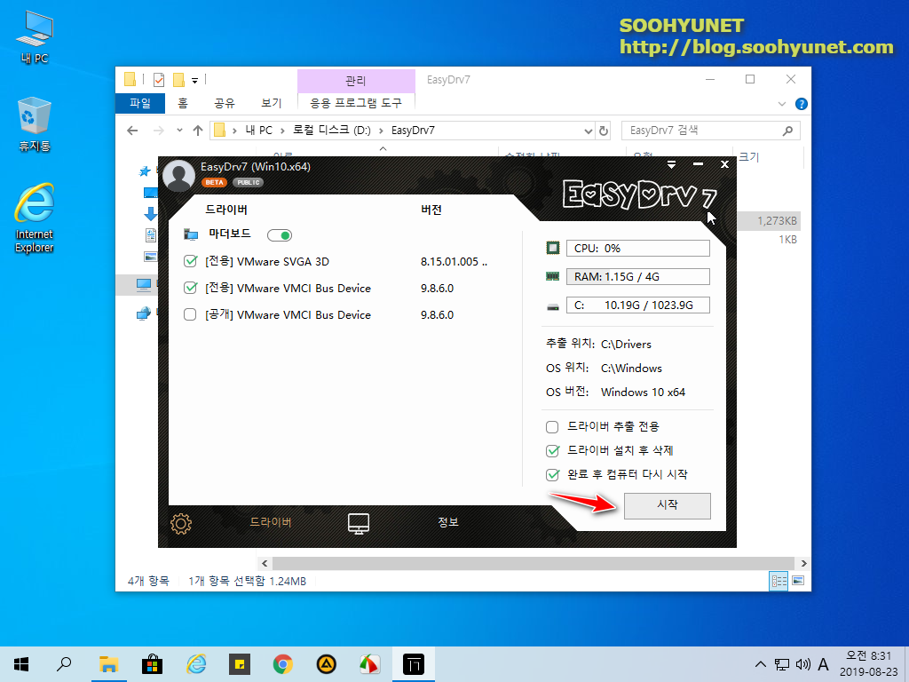Open the 공유 ribbon tab in Explorer
Screen dimensions: 909x682
225,103
